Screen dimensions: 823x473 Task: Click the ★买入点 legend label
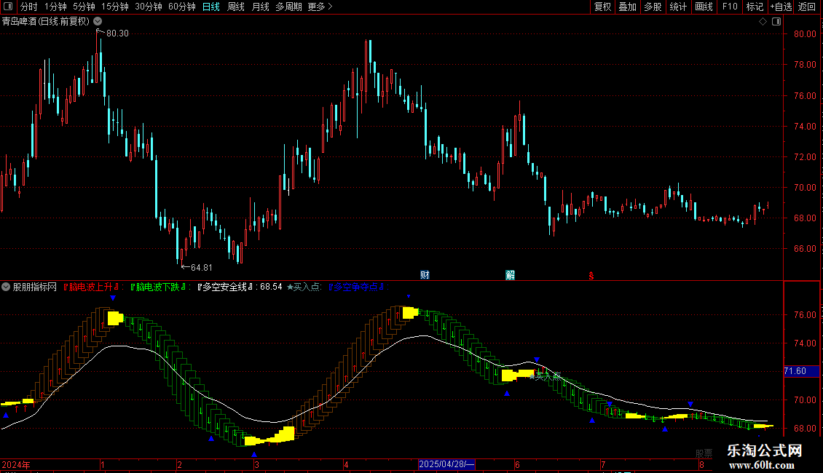pos(304,287)
